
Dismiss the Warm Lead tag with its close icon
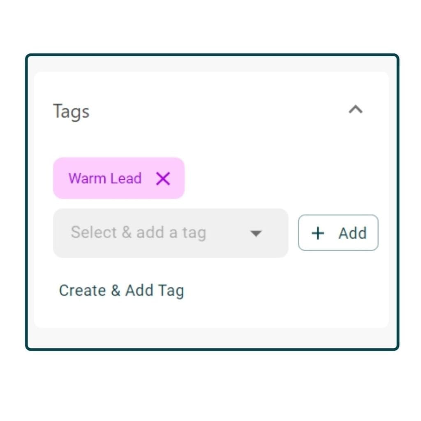(x=163, y=178)
